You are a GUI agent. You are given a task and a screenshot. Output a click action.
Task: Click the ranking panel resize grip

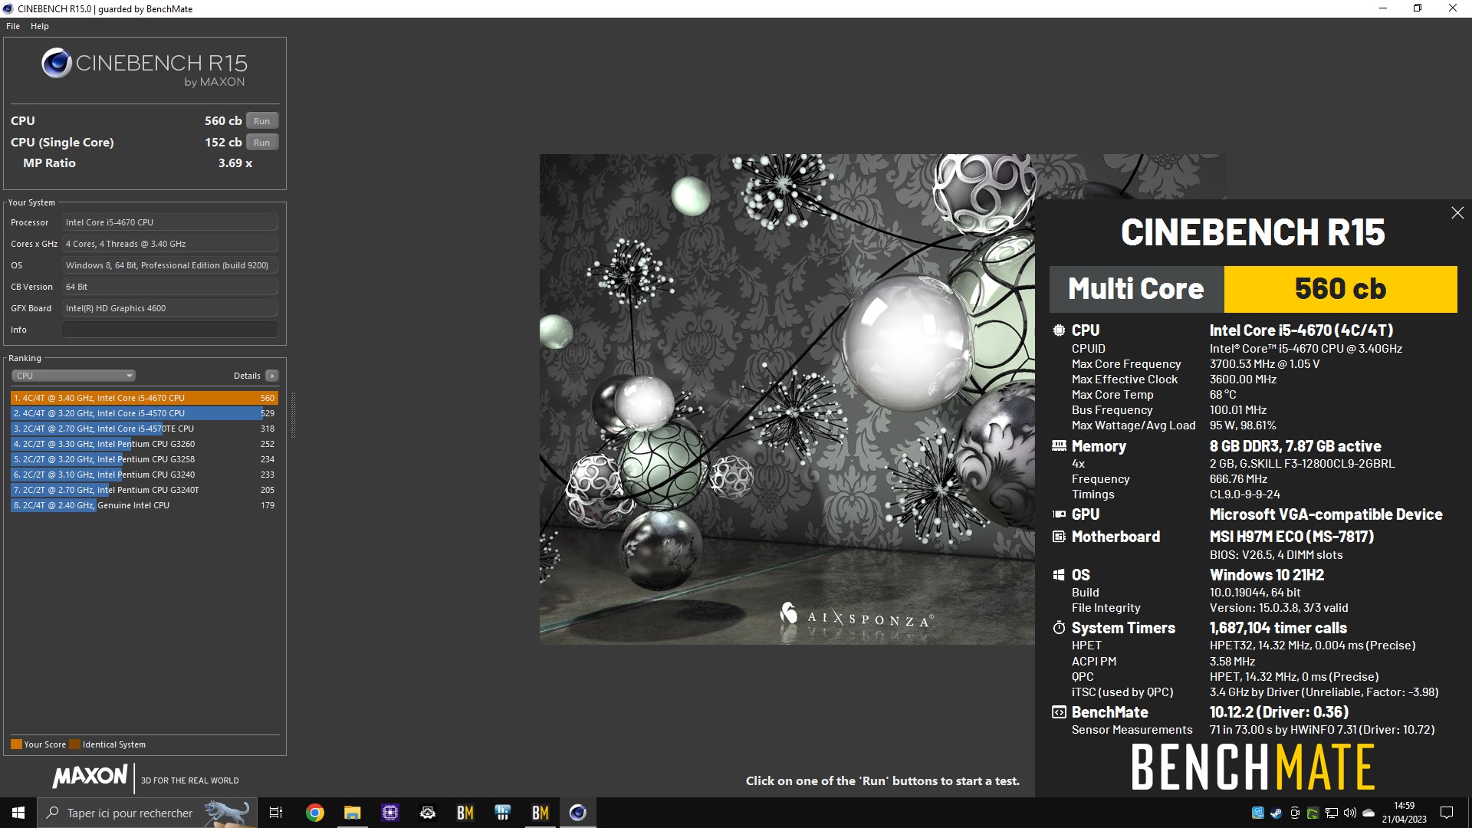tap(293, 414)
